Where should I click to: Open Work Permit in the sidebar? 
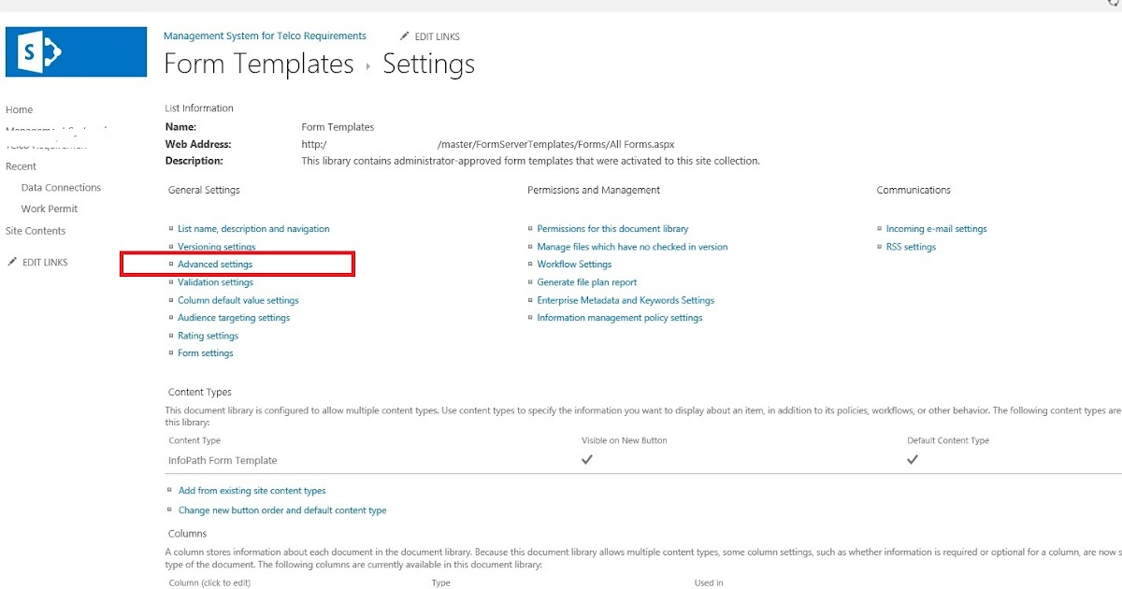49,208
